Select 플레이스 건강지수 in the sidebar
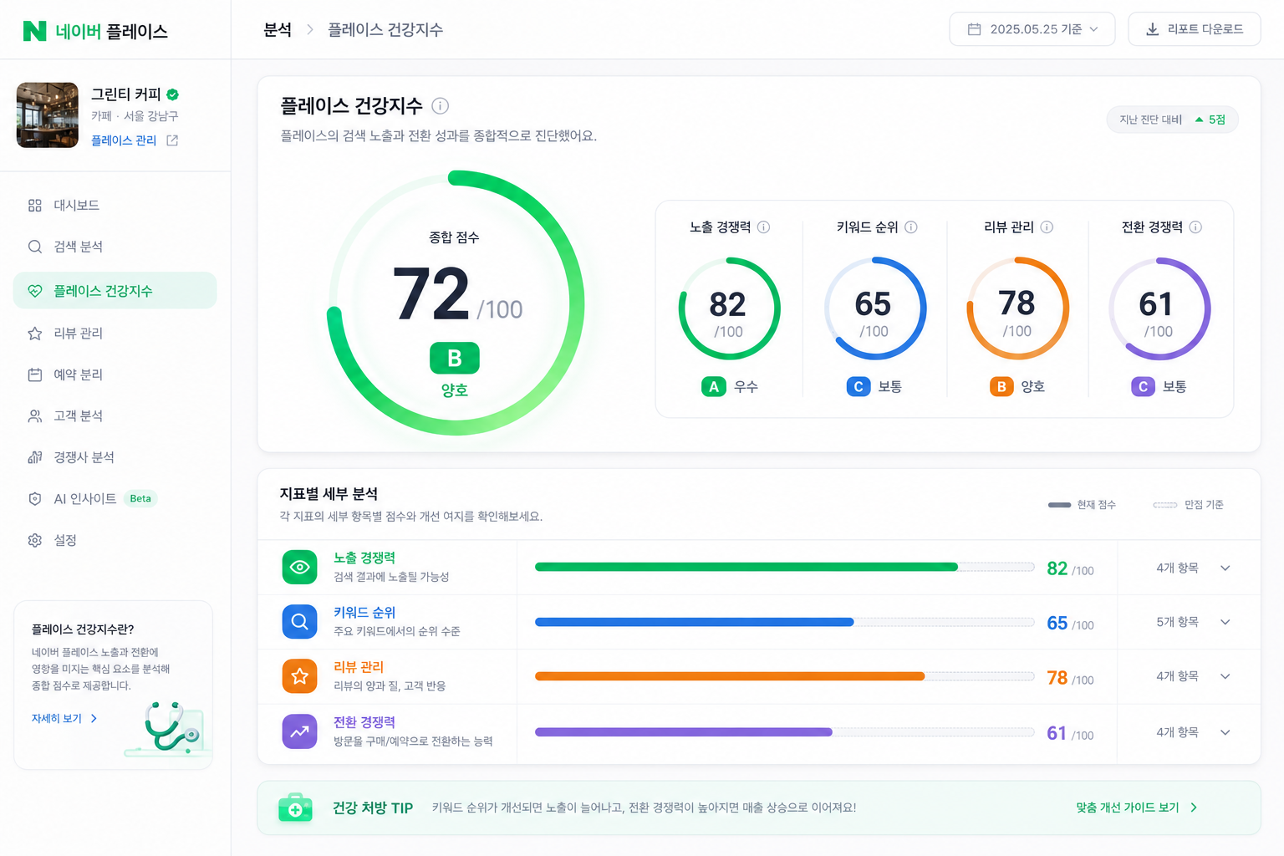1284x856 pixels. pyautogui.click(x=115, y=291)
